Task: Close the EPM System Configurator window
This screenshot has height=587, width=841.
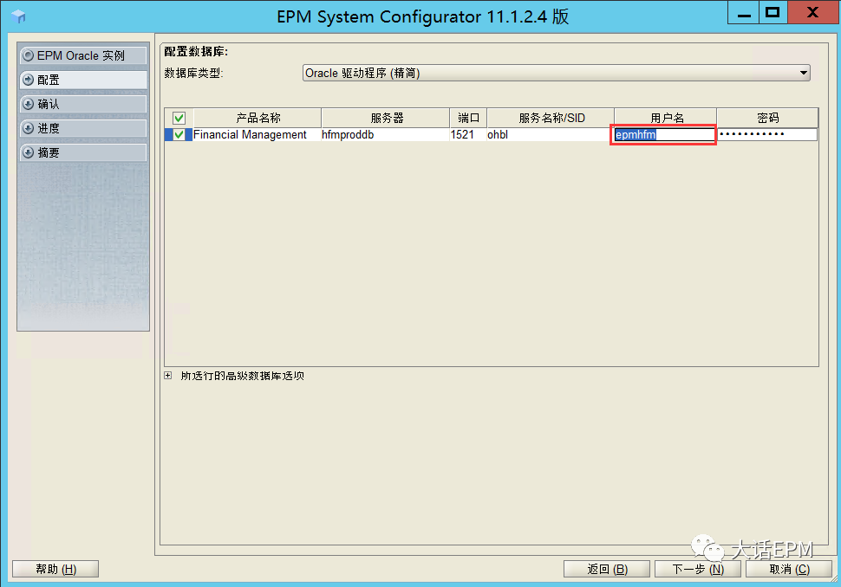Action: pos(813,13)
